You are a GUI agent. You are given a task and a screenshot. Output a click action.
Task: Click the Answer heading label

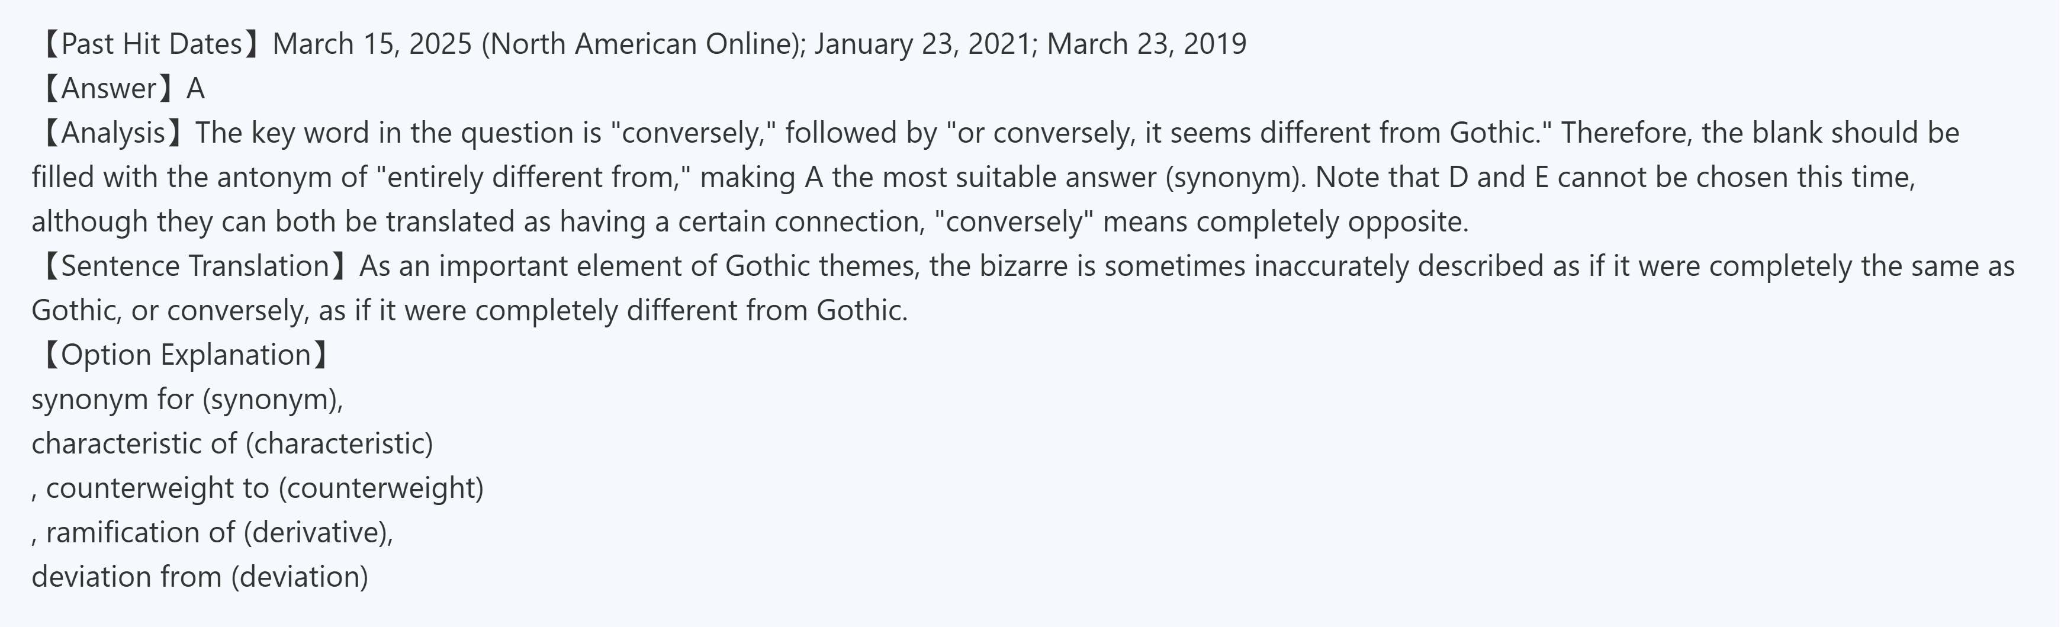click(x=108, y=89)
